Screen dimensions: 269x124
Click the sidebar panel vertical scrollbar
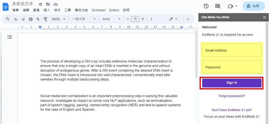[x=267, y=73]
